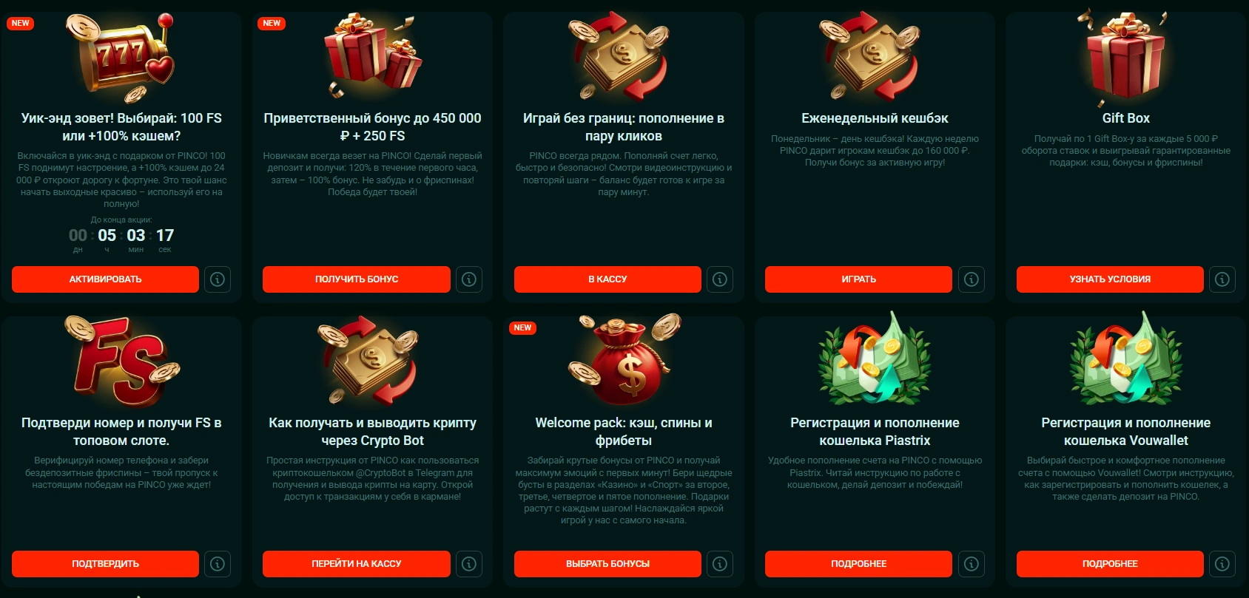Viewport: 1249px width, 598px height.
Task: Click ПОДРОБНЕЕ under the Piastrix card
Action: pyautogui.click(x=858, y=564)
